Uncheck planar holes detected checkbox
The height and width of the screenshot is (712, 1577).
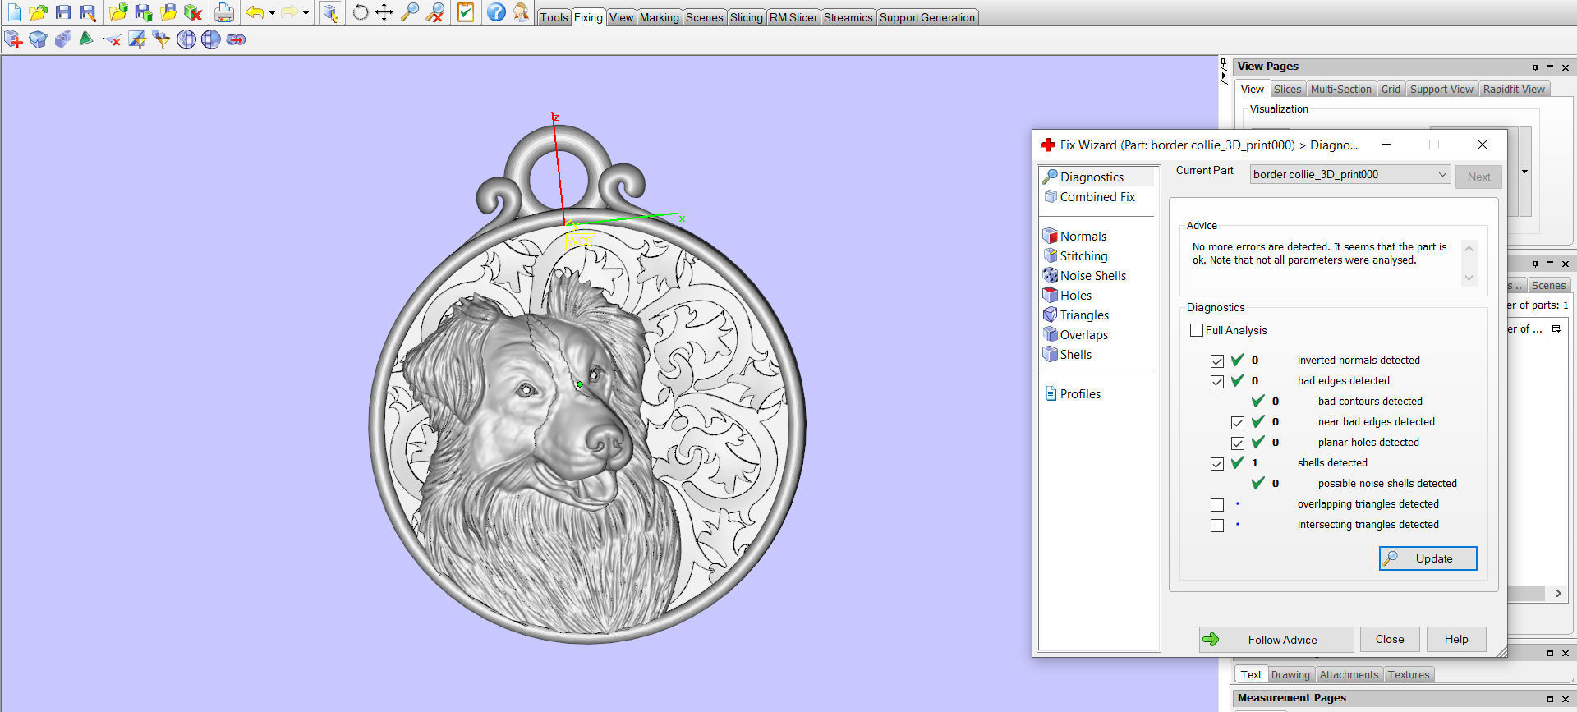[x=1238, y=443]
